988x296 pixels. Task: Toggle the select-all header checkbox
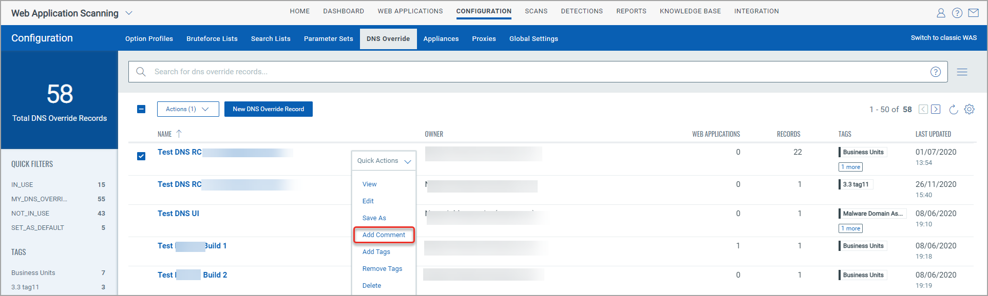tap(141, 109)
